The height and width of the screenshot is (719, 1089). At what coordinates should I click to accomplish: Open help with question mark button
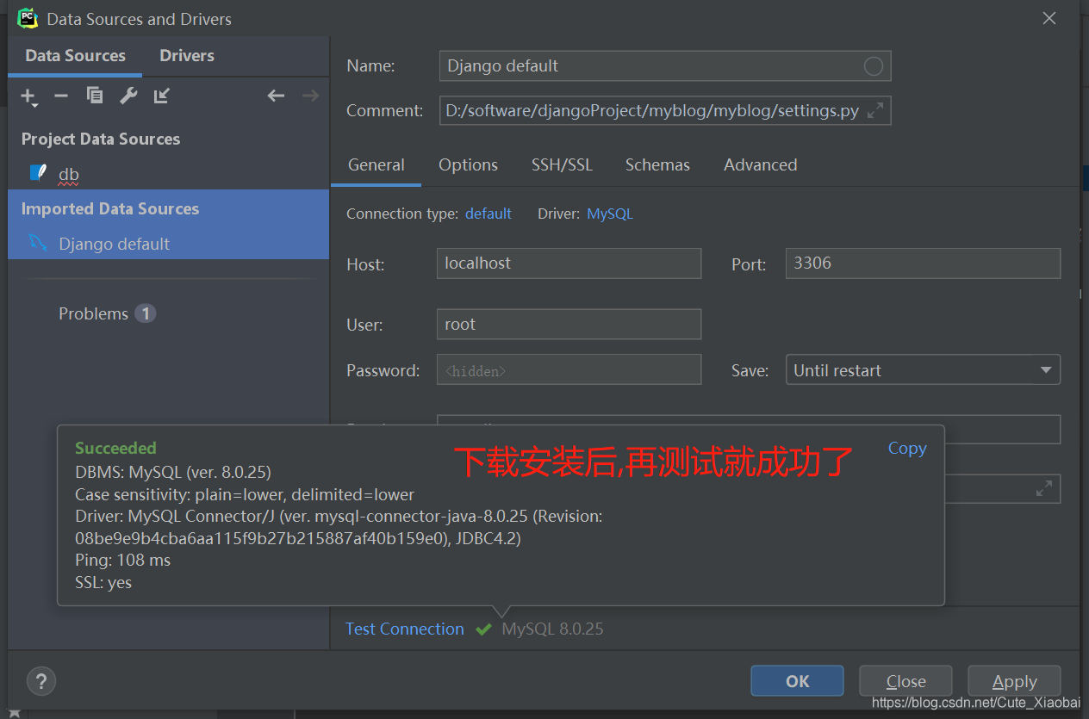(41, 680)
